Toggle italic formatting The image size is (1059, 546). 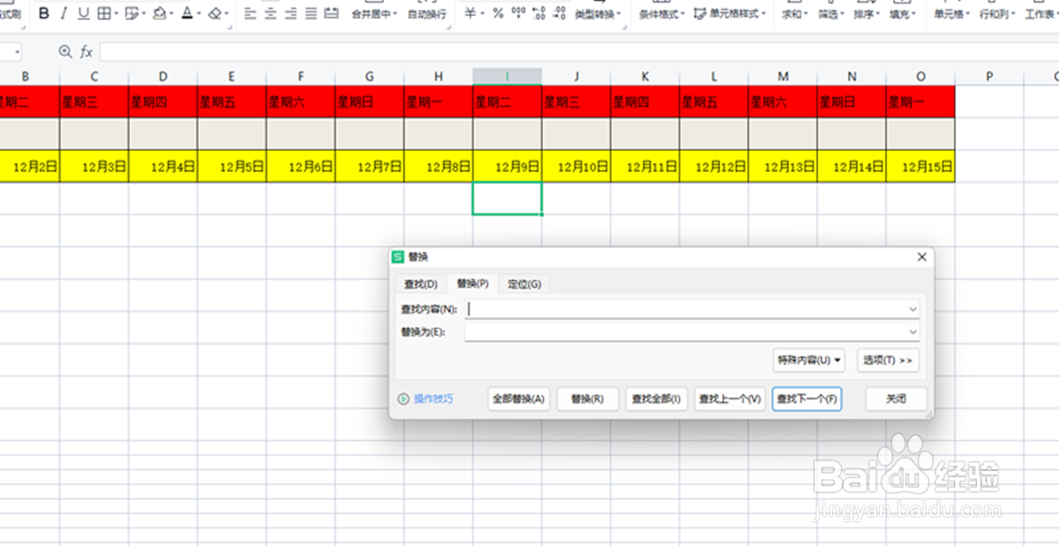pyautogui.click(x=64, y=13)
